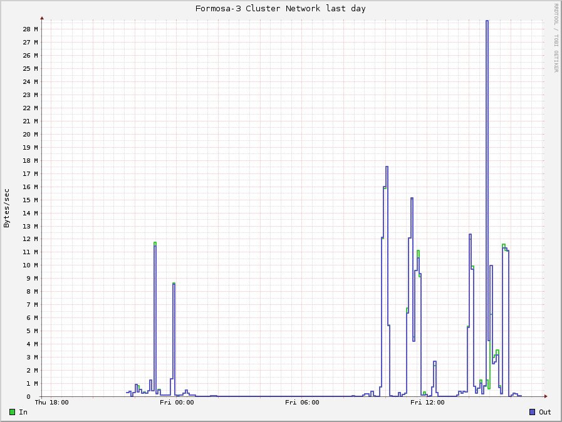Image resolution: width=562 pixels, height=422 pixels.
Task: Click the '8 M' y-axis value
Action: tap(32, 292)
